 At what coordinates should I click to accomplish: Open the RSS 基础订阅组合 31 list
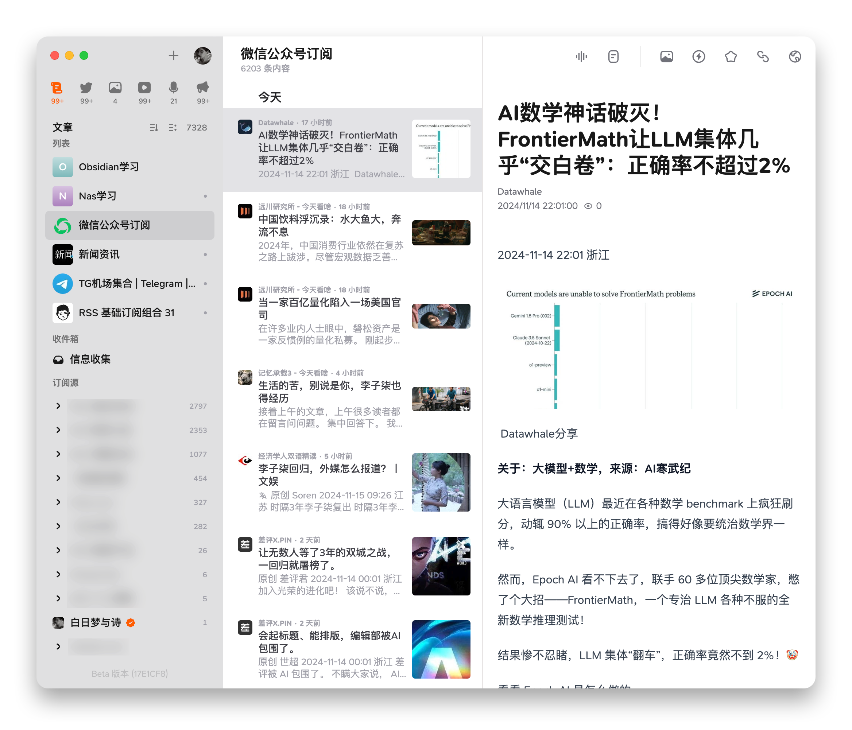(x=129, y=313)
